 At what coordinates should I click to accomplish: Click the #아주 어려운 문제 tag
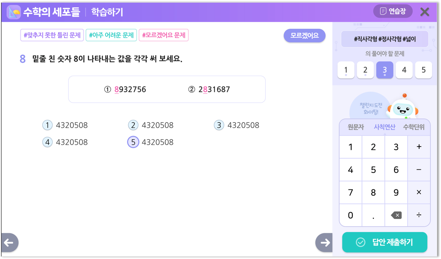tap(111, 35)
